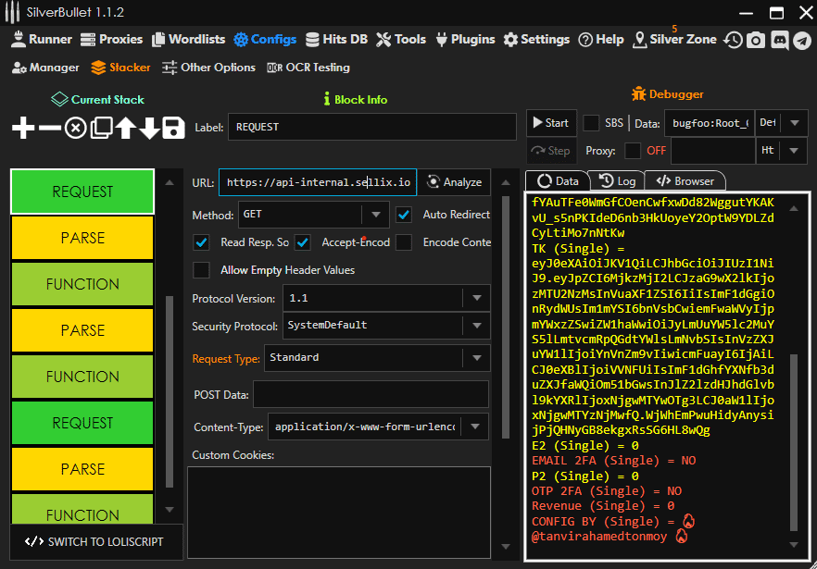
Task: Check the SBS checkbox in Debugger
Action: (591, 123)
